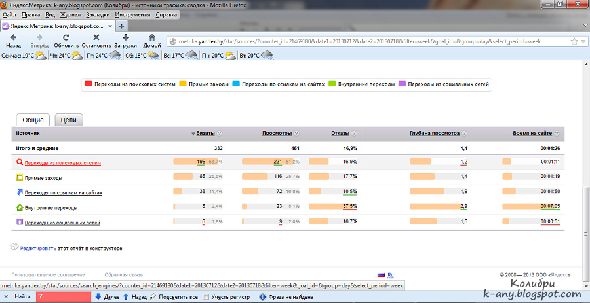Open help icon next to Глубина просмотра
The image size is (590, 303).
point(464,134)
